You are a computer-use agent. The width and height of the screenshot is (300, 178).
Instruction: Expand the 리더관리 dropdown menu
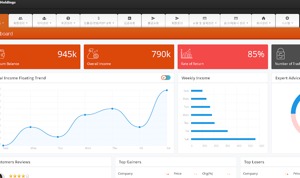pyautogui.click(x=44, y=21)
